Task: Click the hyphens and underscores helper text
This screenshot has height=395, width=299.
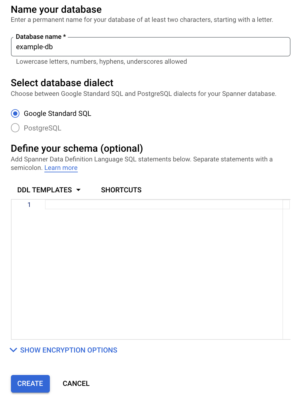Action: [x=101, y=62]
